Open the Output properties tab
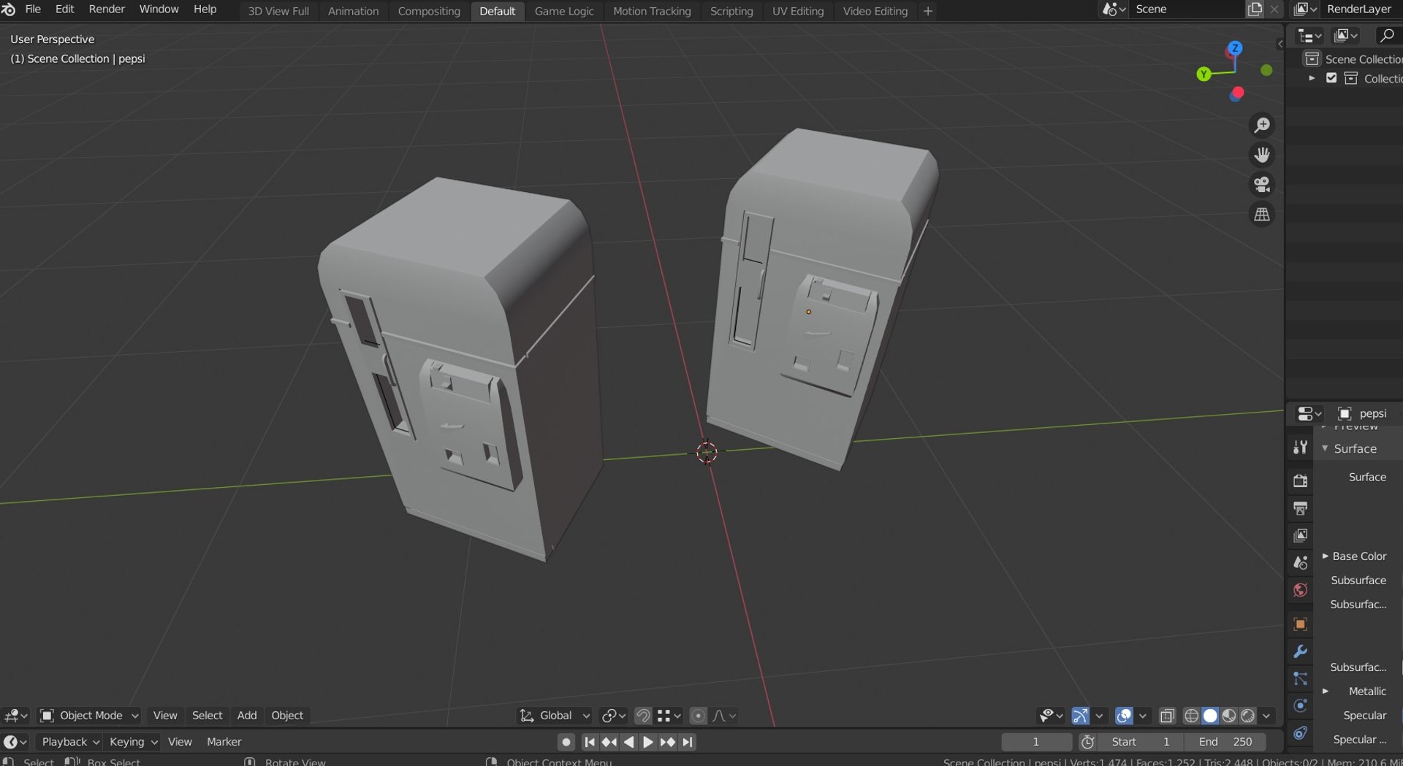Image resolution: width=1403 pixels, height=766 pixels. 1300,508
